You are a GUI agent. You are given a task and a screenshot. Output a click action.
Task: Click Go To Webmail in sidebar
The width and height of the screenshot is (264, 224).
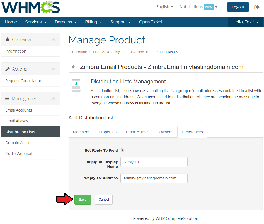pyautogui.click(x=30, y=154)
